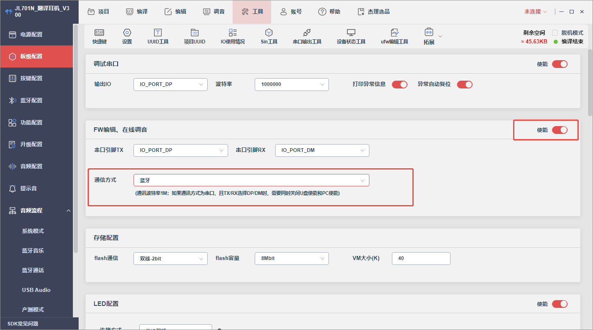Image resolution: width=593 pixels, height=330 pixels.
Task: View the IO使用情况 tool
Action: pos(233,36)
